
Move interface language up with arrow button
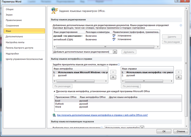pos(113,72)
